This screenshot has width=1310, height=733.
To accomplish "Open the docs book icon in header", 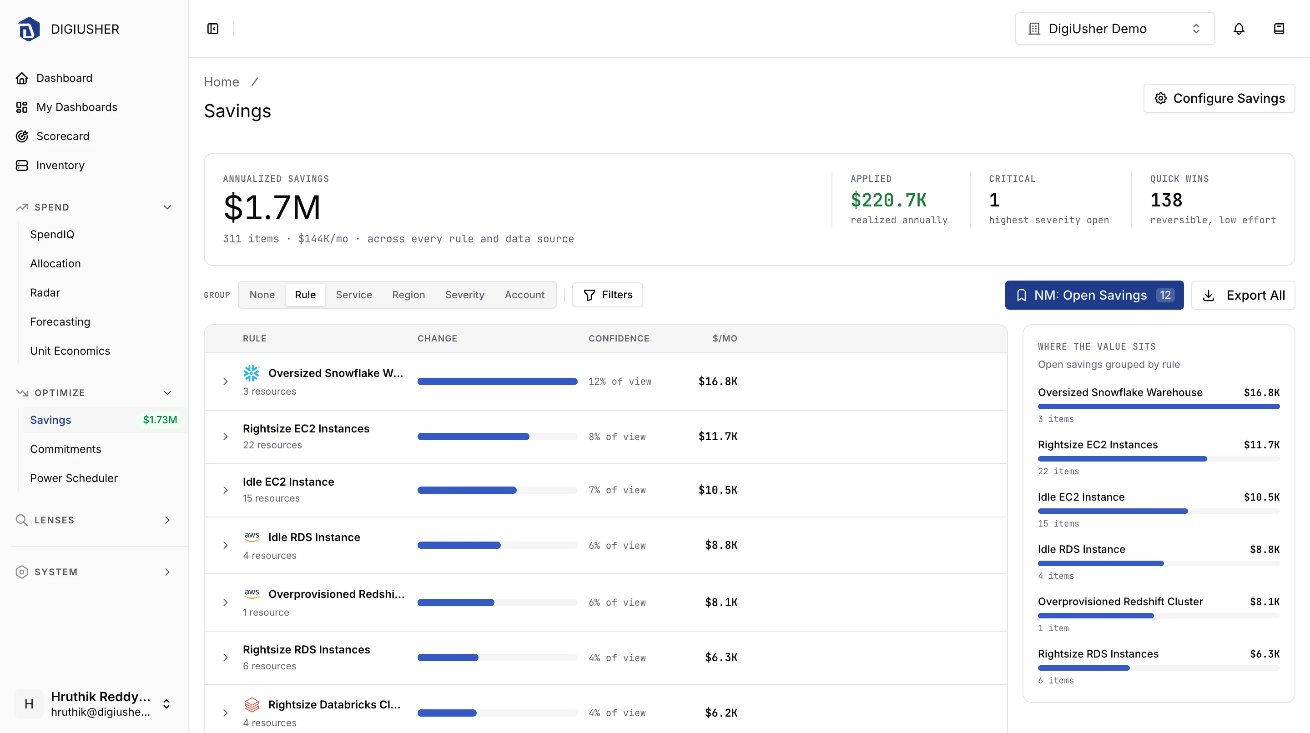I will (x=1279, y=29).
